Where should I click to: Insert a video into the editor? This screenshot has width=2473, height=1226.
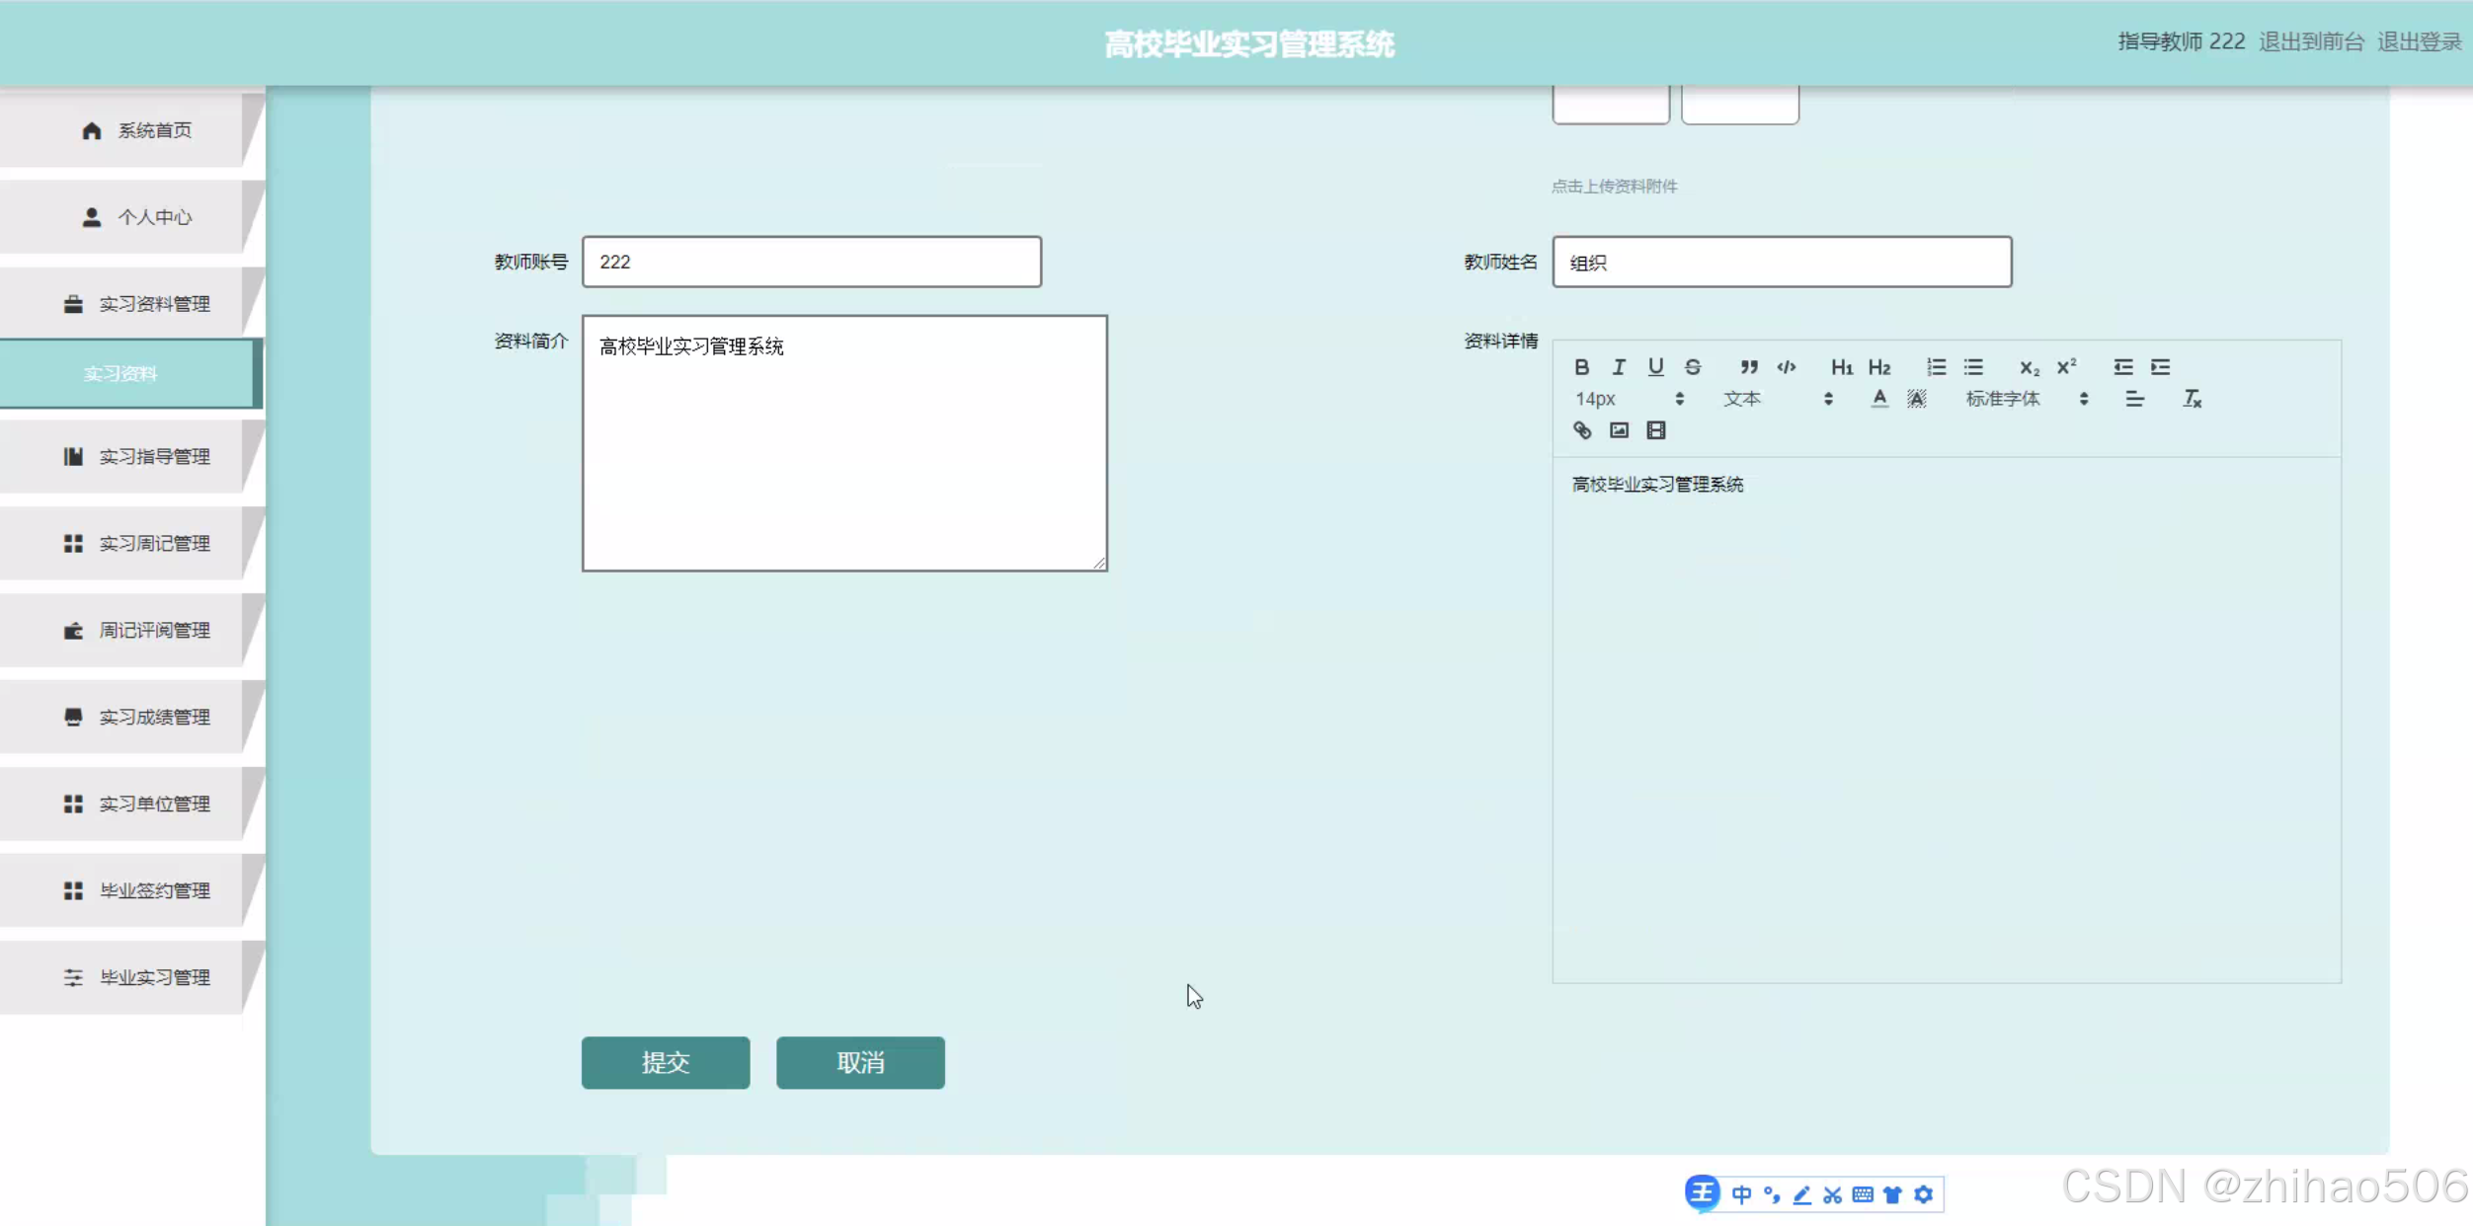point(1656,430)
